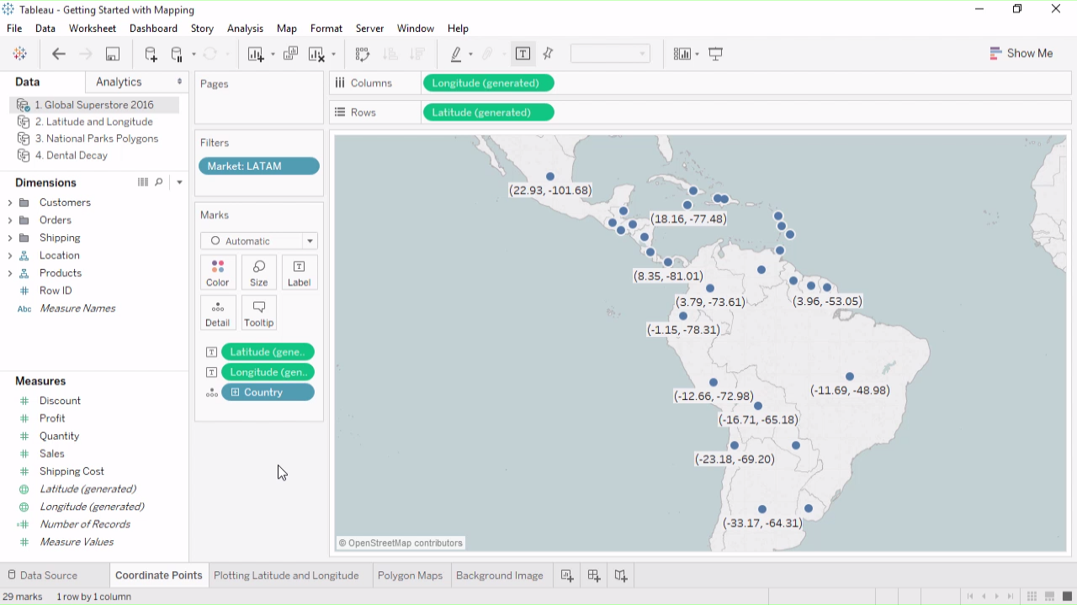Viewport: 1077px width, 605px height.
Task: Click the Swap Rows and Columns icon
Action: pos(363,54)
